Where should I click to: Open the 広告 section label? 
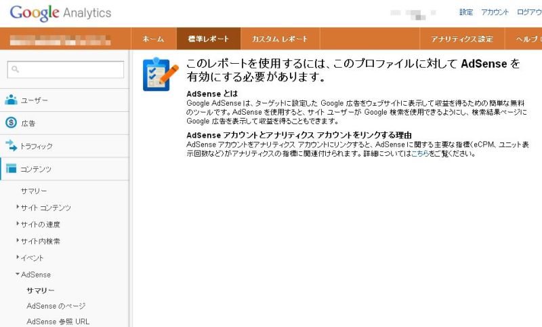tap(28, 123)
